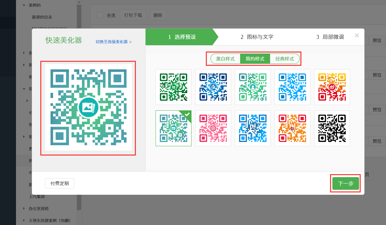This screenshot has height=225, width=386.
Task: Select the red Weibo QR preset
Action: (332, 87)
